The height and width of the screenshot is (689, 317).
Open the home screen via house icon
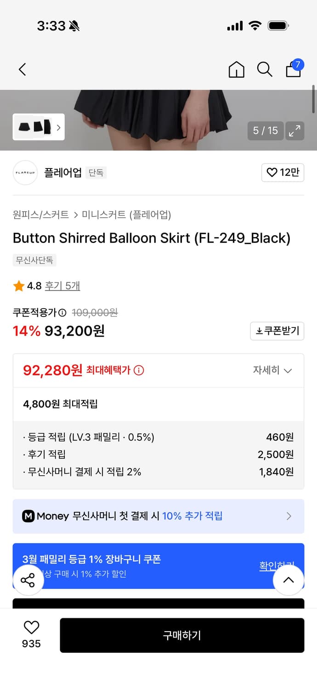click(x=236, y=69)
